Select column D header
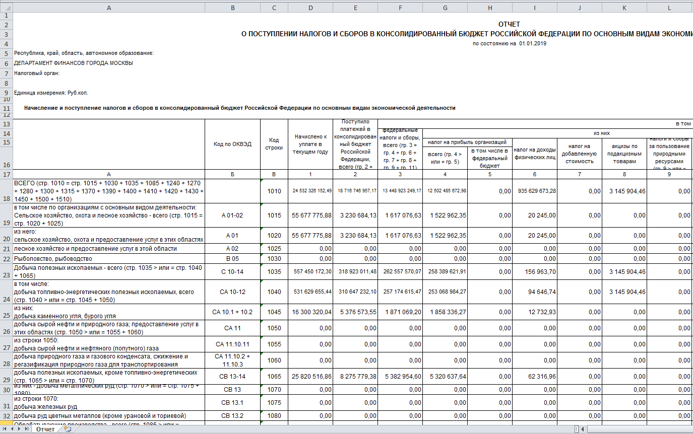Viewport: 693px width, 434px height. click(310, 8)
